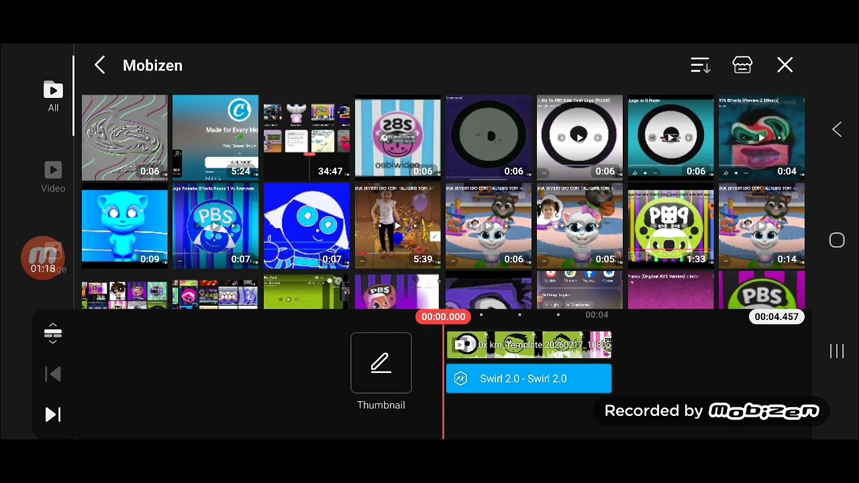Pick the blue cartoon girl 0:07 video
This screenshot has width=859, height=483.
307,225
